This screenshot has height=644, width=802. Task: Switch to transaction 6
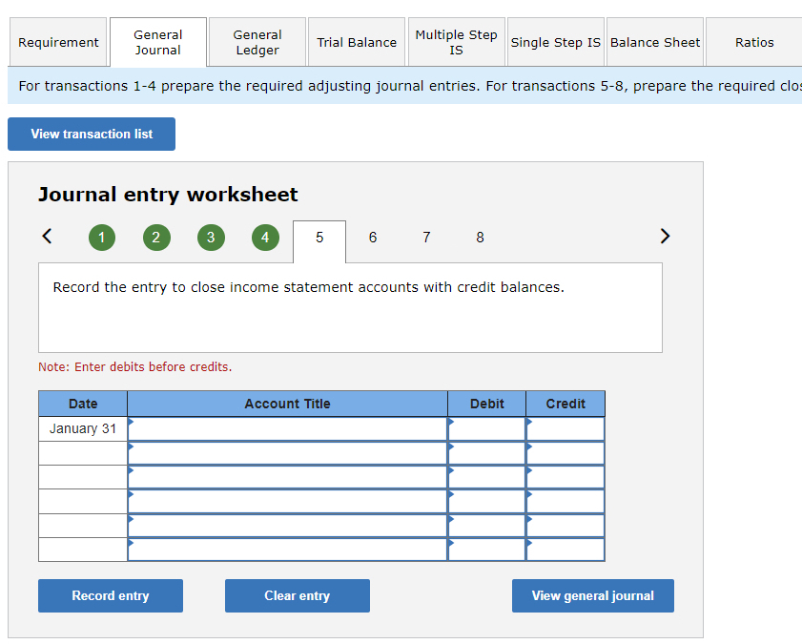372,238
